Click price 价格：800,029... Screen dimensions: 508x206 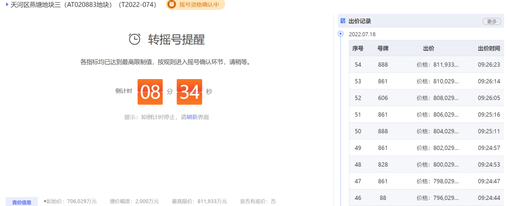tap(438, 165)
